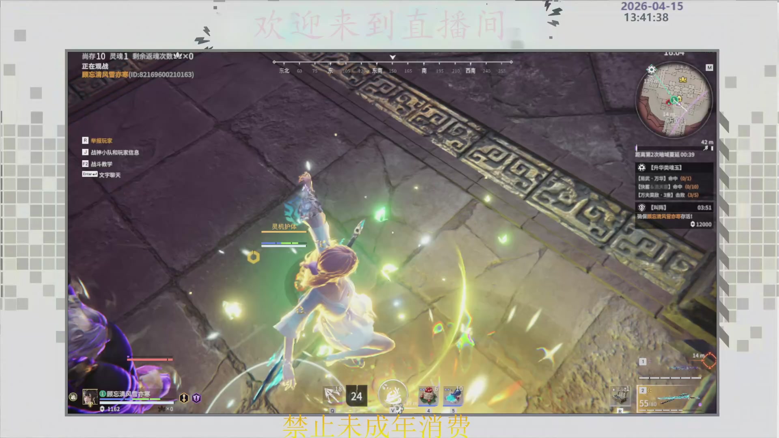The height and width of the screenshot is (438, 779).
Task: Click the purple shield buff hexagon icon
Action: coord(196,398)
